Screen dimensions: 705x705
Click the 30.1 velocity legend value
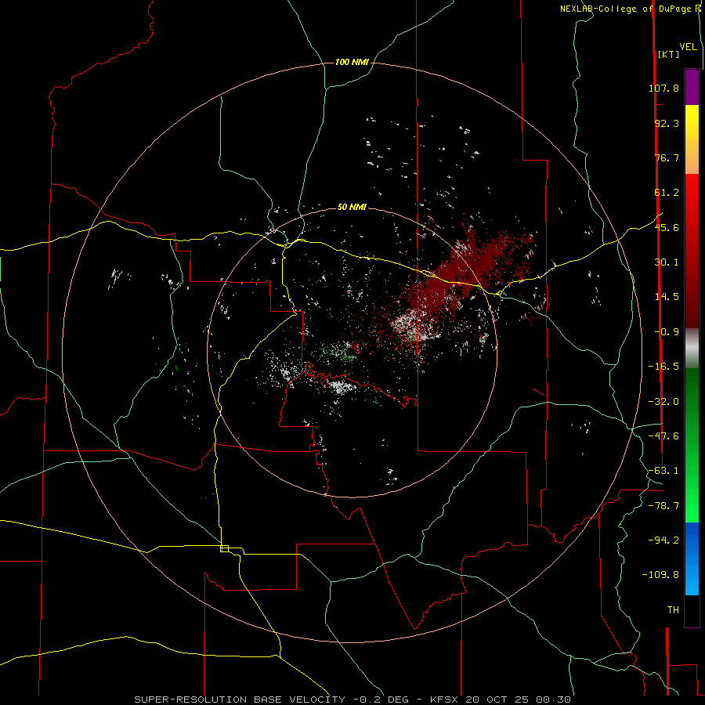pyautogui.click(x=667, y=262)
